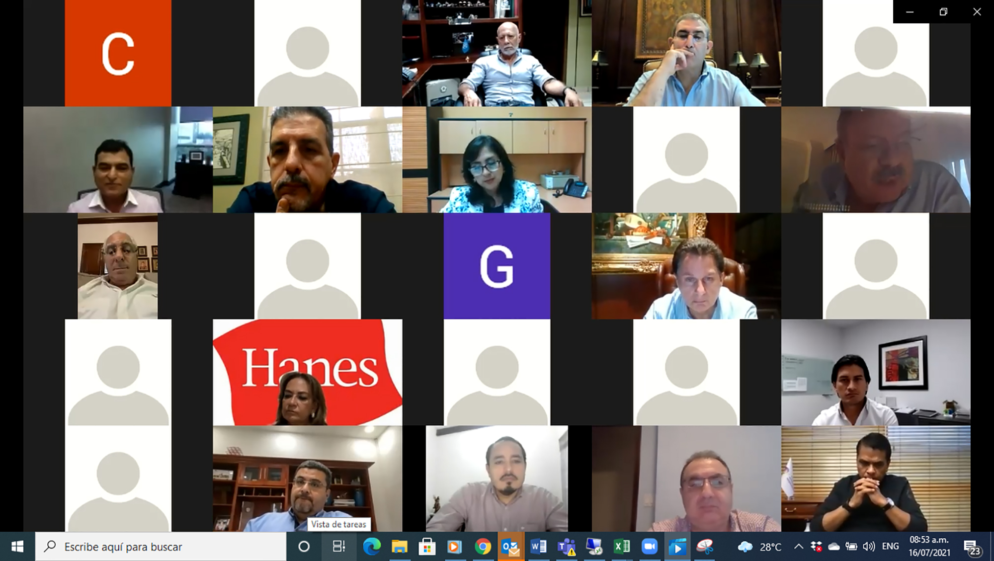
Task: Select the bald man in the narrow video tile
Action: (118, 266)
